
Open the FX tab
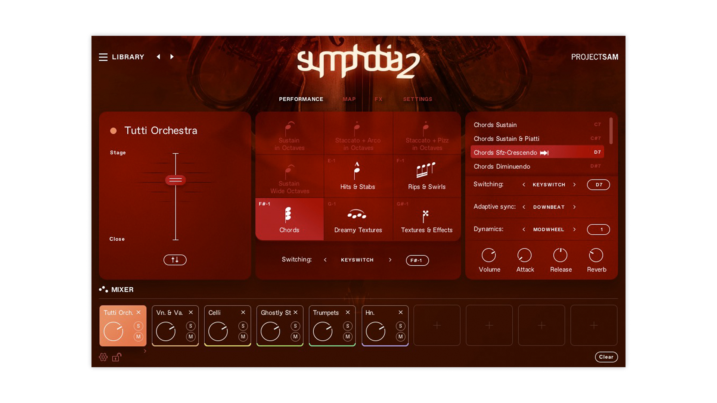pos(378,99)
